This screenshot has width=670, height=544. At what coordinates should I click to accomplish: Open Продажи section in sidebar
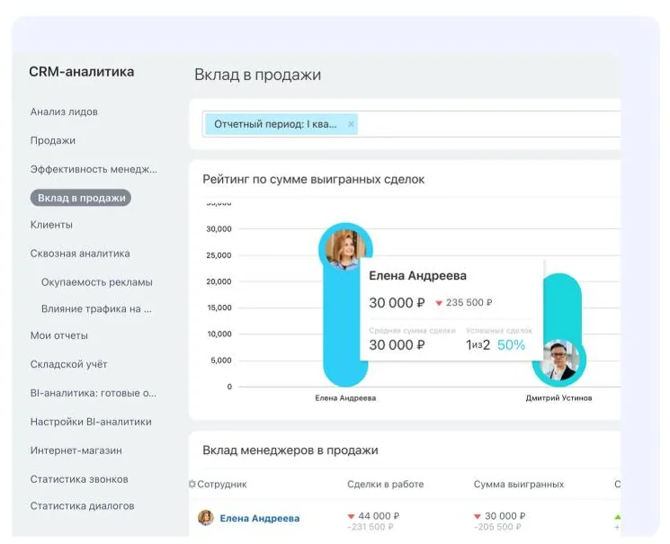[x=53, y=140]
